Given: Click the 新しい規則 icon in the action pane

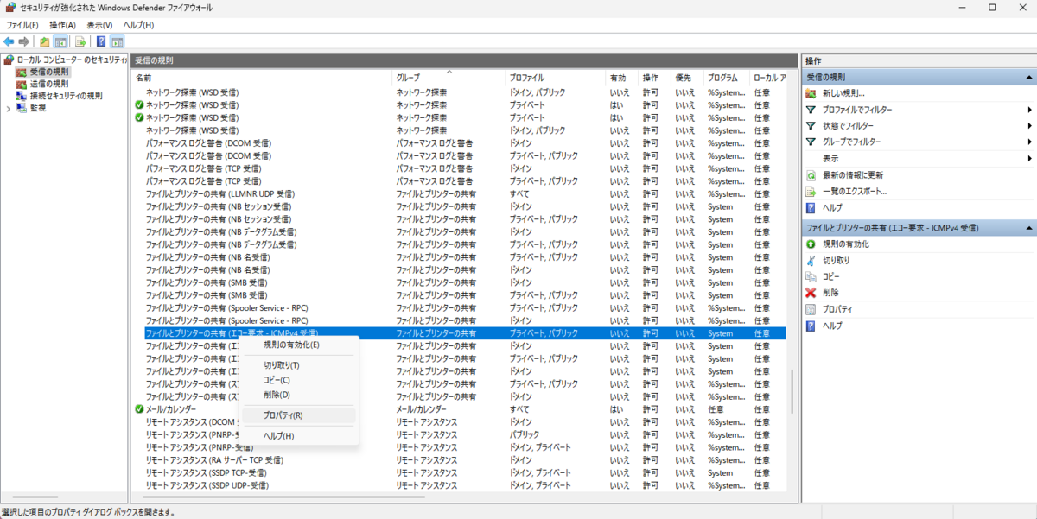Looking at the screenshot, I should click(x=811, y=93).
